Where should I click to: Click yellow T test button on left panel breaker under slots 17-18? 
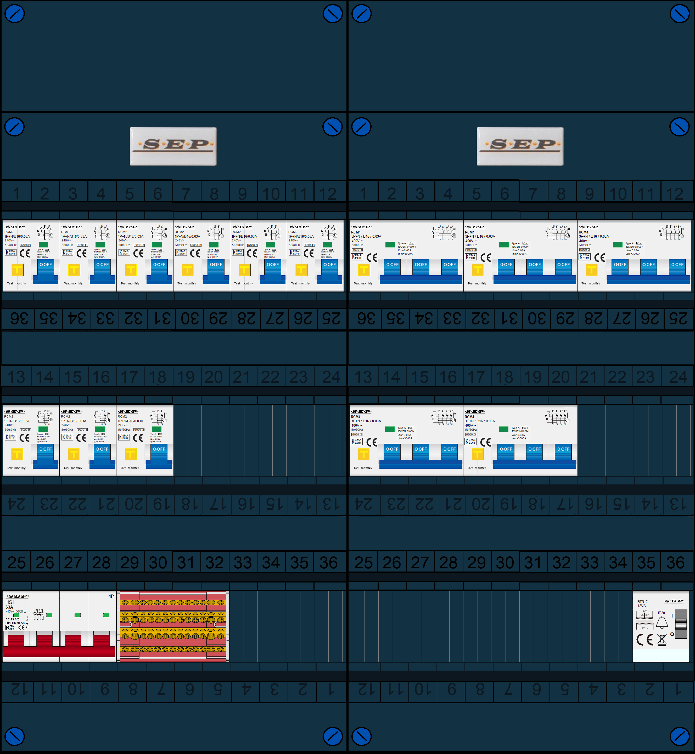click(131, 454)
